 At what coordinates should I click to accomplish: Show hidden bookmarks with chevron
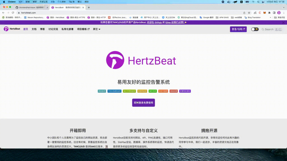[x=270, y=18]
